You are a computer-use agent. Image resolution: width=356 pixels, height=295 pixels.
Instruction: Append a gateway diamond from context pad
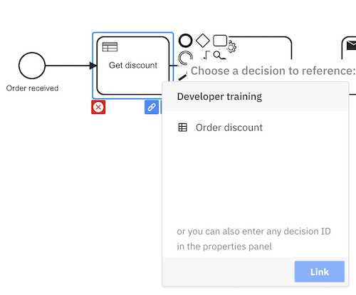tap(203, 41)
